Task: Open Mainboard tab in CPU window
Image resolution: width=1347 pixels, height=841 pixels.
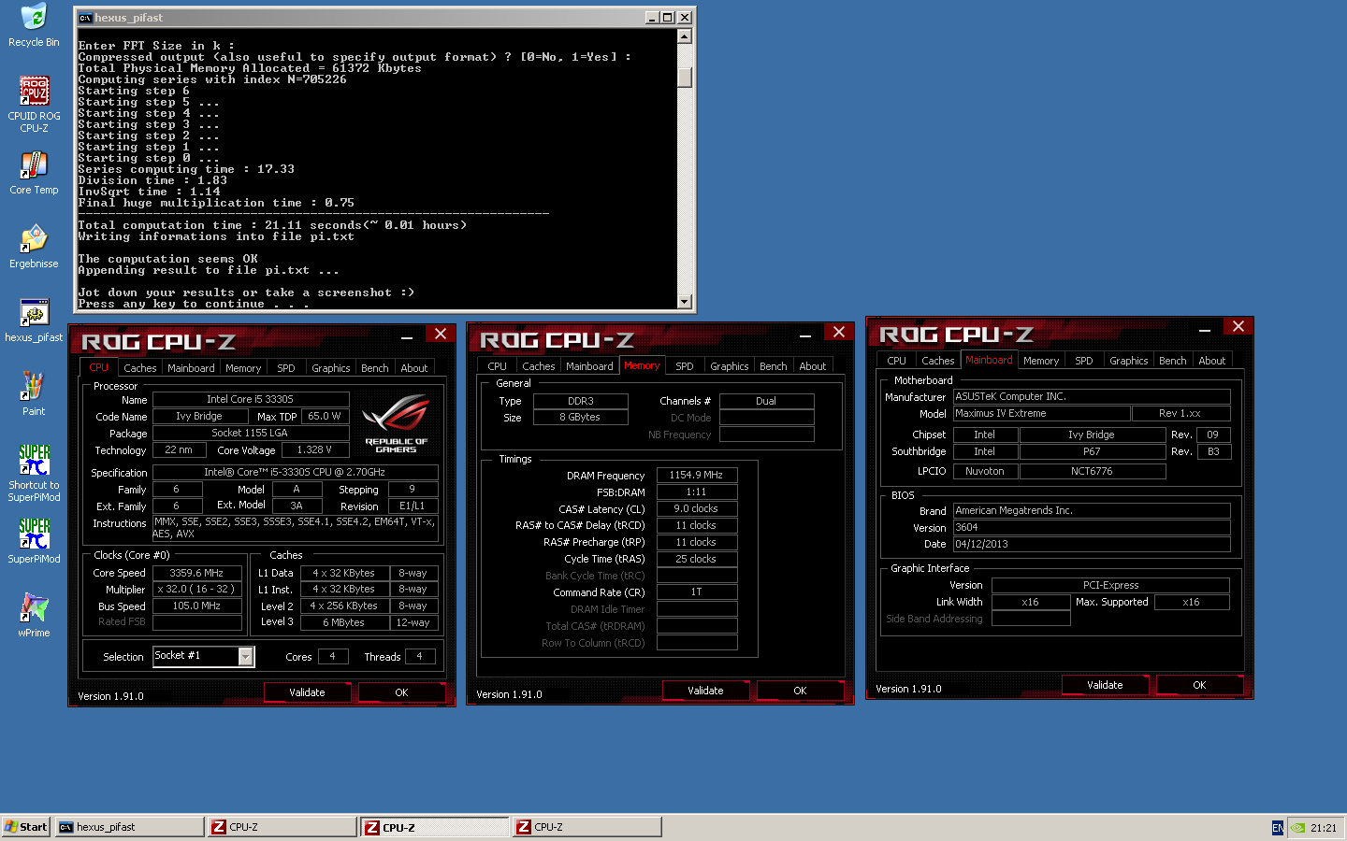Action: (191, 368)
